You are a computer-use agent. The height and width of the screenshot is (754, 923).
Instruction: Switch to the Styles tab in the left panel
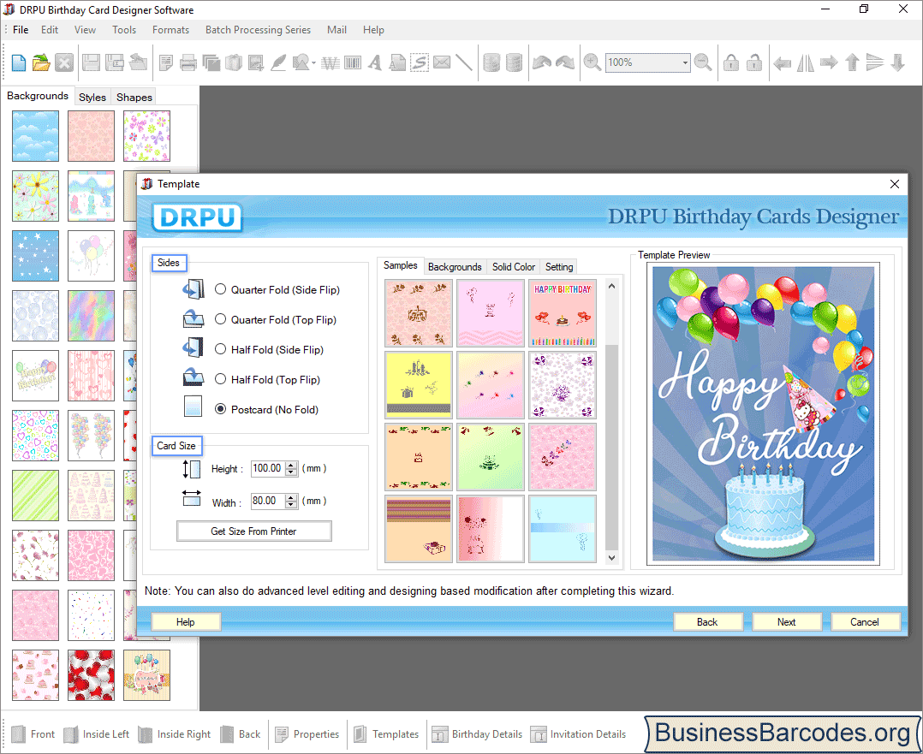point(92,97)
